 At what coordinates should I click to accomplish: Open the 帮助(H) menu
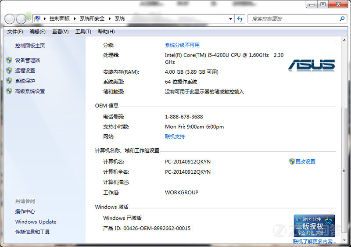(106, 32)
